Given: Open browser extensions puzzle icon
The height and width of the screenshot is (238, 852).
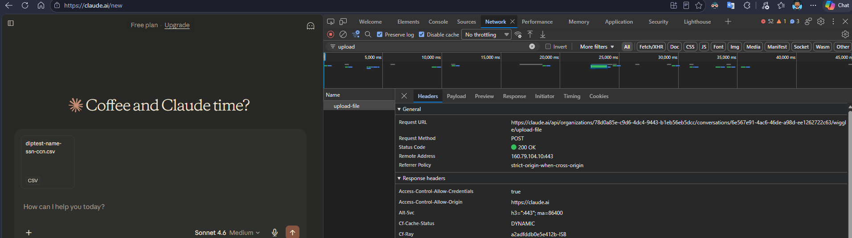Looking at the screenshot, I should 747,5.
